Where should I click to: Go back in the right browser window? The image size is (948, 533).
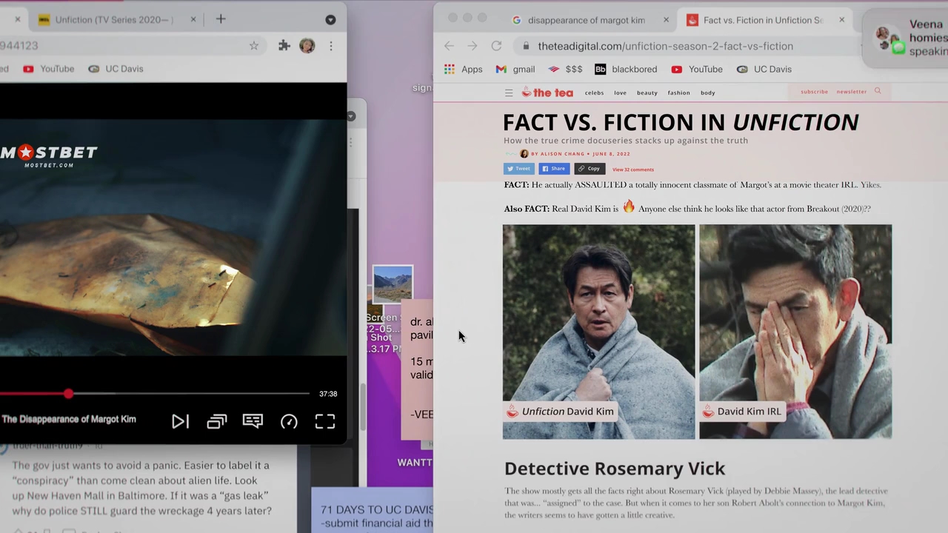point(450,46)
